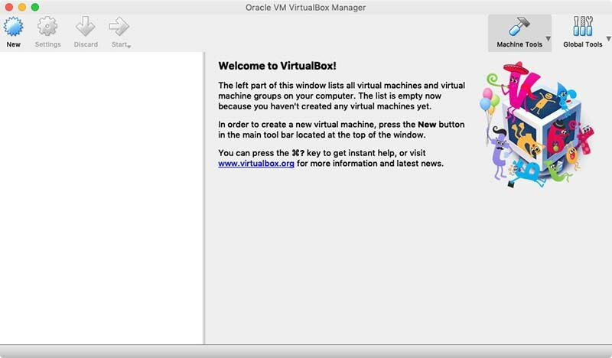Expand the Start button dropdown arrow

pyautogui.click(x=129, y=47)
